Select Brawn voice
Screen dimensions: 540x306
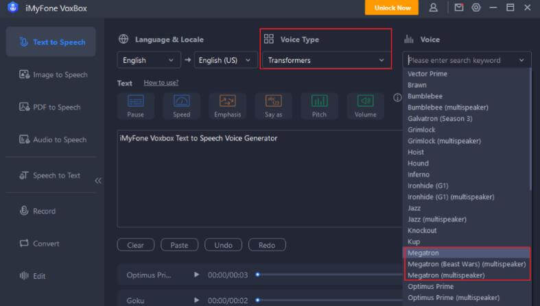[x=467, y=85]
